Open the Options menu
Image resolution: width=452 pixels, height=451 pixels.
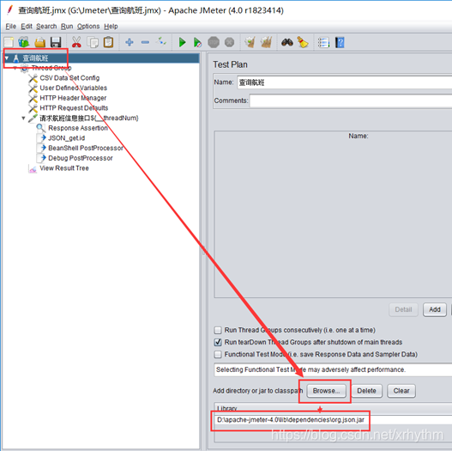(88, 27)
